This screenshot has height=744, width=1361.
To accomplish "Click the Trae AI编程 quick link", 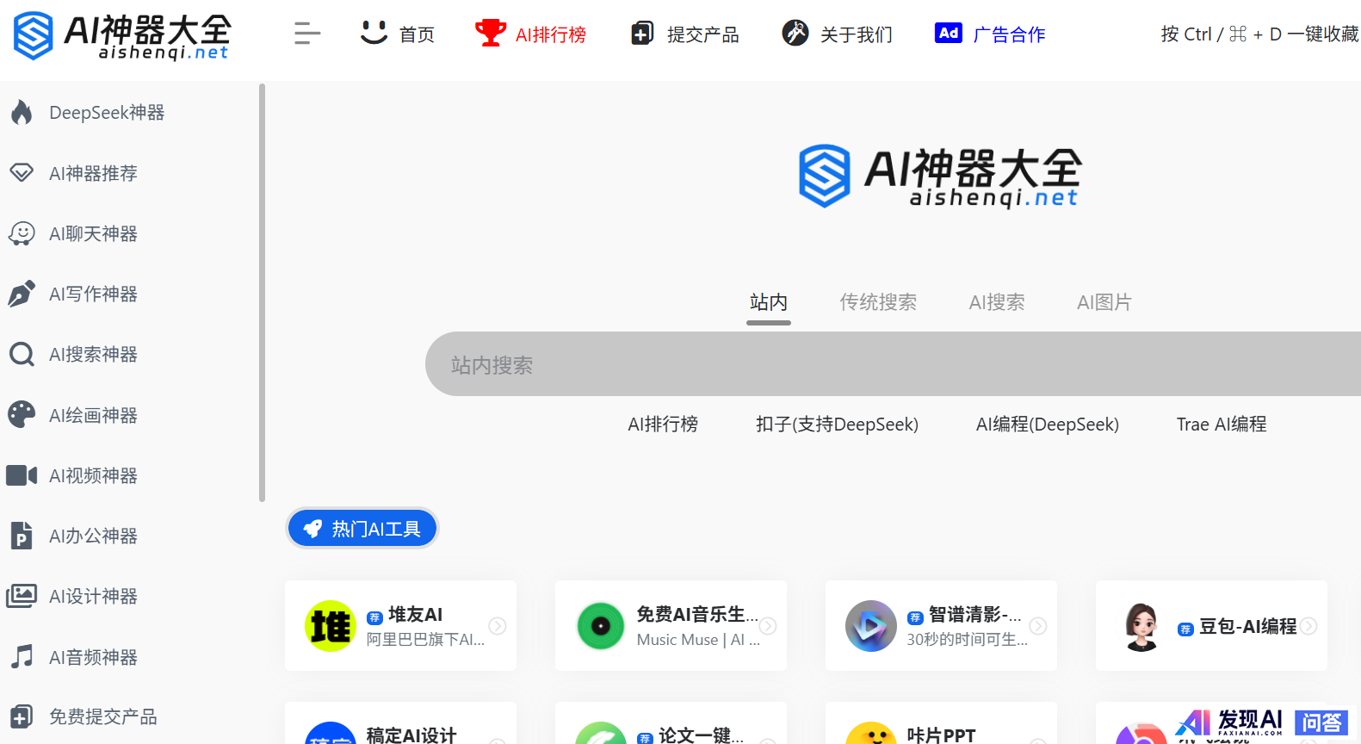I will pos(1222,424).
